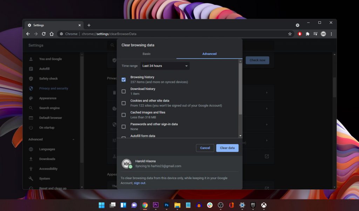Click the Harold Hisona account avatar
Screen dimensions: 359x211
click(x=127, y=164)
